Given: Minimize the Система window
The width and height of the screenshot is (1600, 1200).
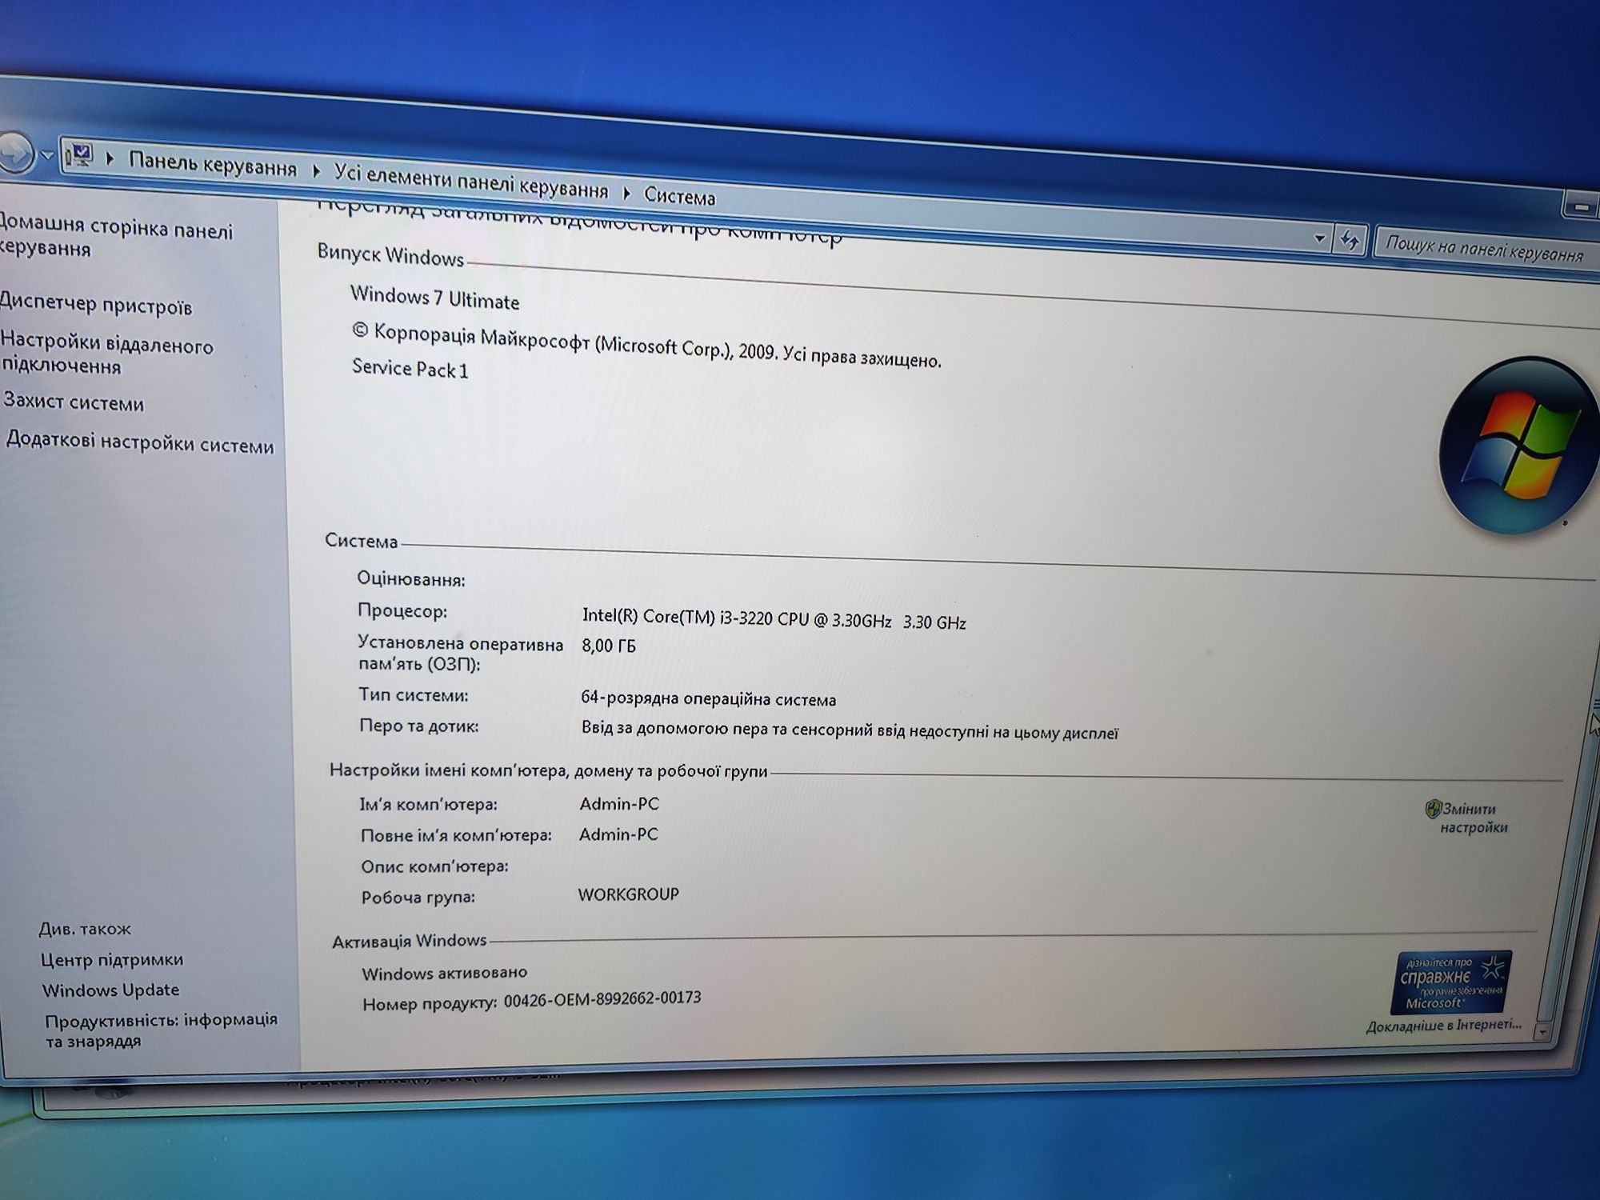Looking at the screenshot, I should pyautogui.click(x=1580, y=206).
